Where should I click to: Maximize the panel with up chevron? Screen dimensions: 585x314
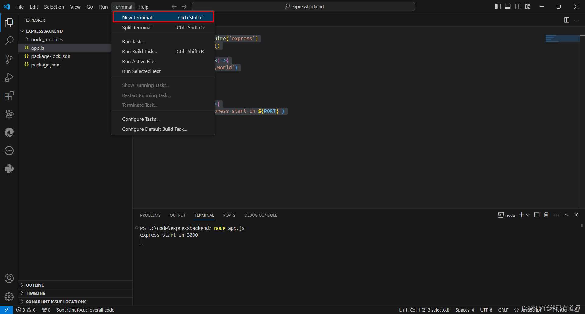point(566,215)
